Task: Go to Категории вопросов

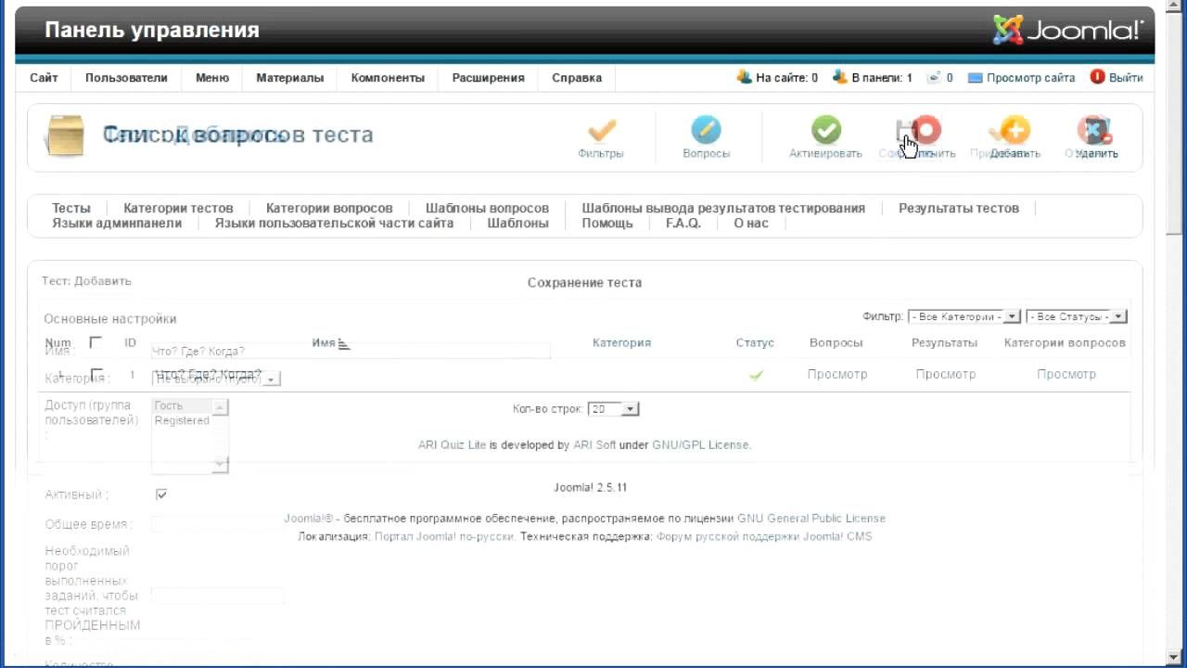Action: coord(329,208)
